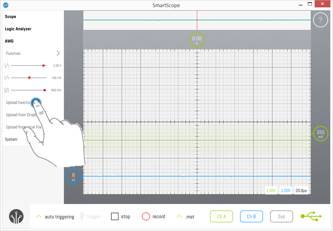The width and height of the screenshot is (333, 231).
Task: Toggle the record radio button
Action: click(x=146, y=216)
